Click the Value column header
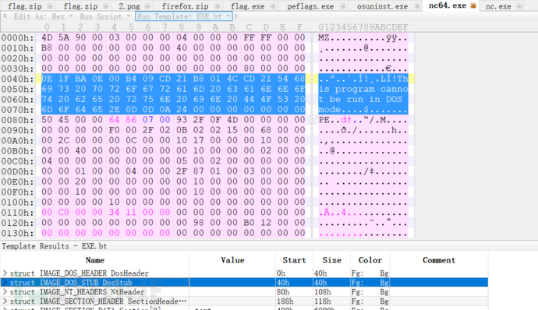This screenshot has width=538, height=310. click(x=232, y=260)
